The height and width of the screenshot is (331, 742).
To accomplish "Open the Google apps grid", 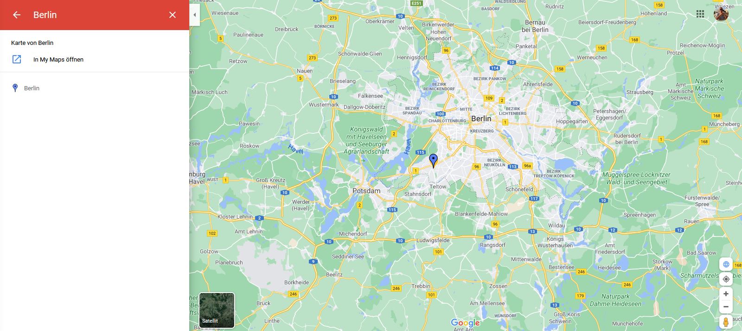I will click(x=700, y=14).
